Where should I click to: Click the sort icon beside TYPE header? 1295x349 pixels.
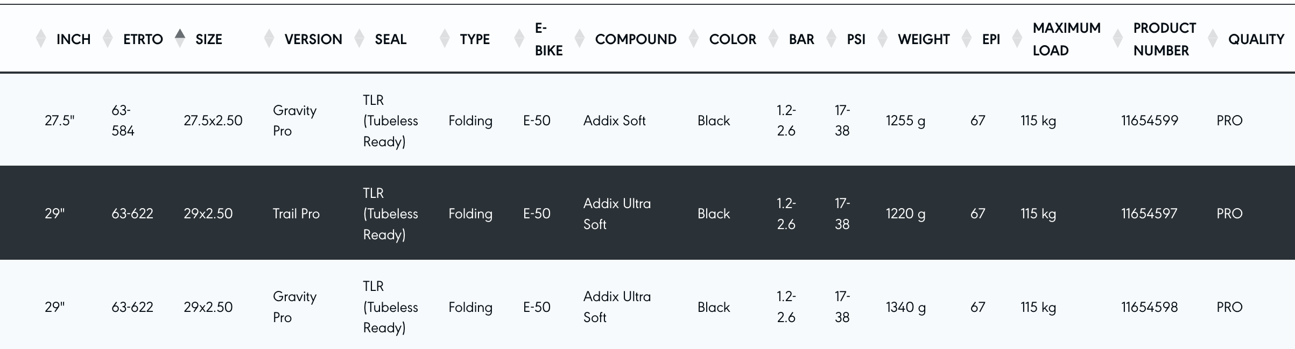tap(445, 39)
